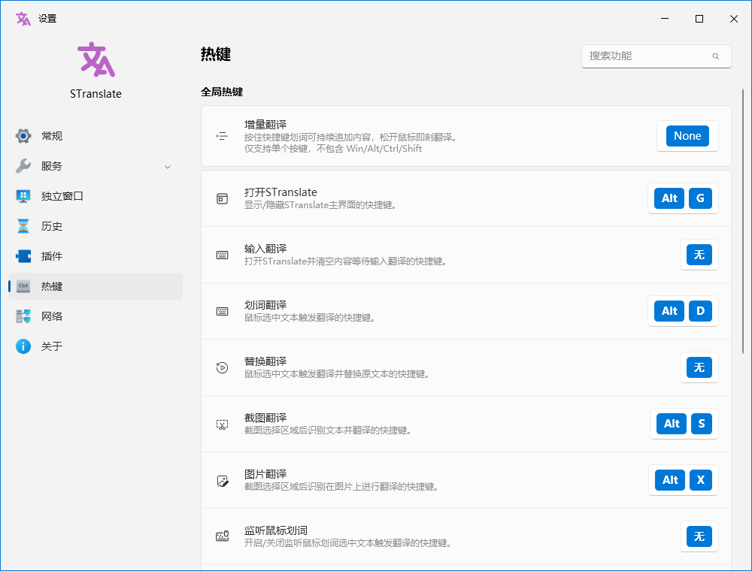
Task: Click the G key button for 打开STranslate
Action: [700, 198]
